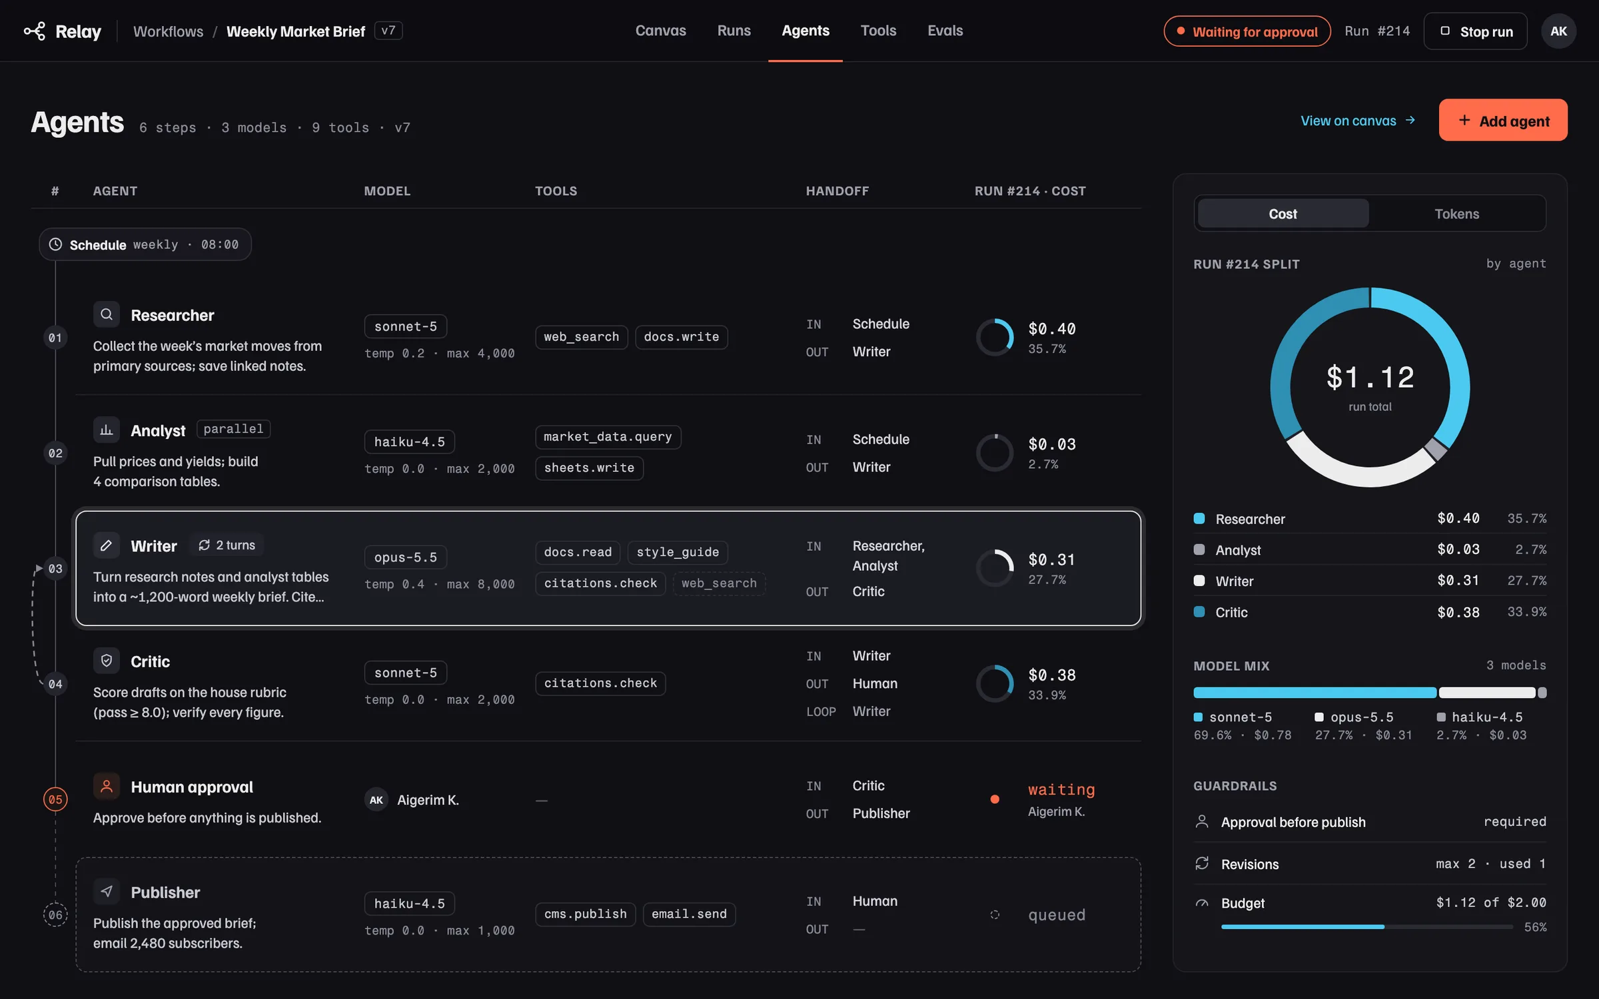Click the Schedule clock icon
The image size is (1599, 999).
click(x=55, y=244)
